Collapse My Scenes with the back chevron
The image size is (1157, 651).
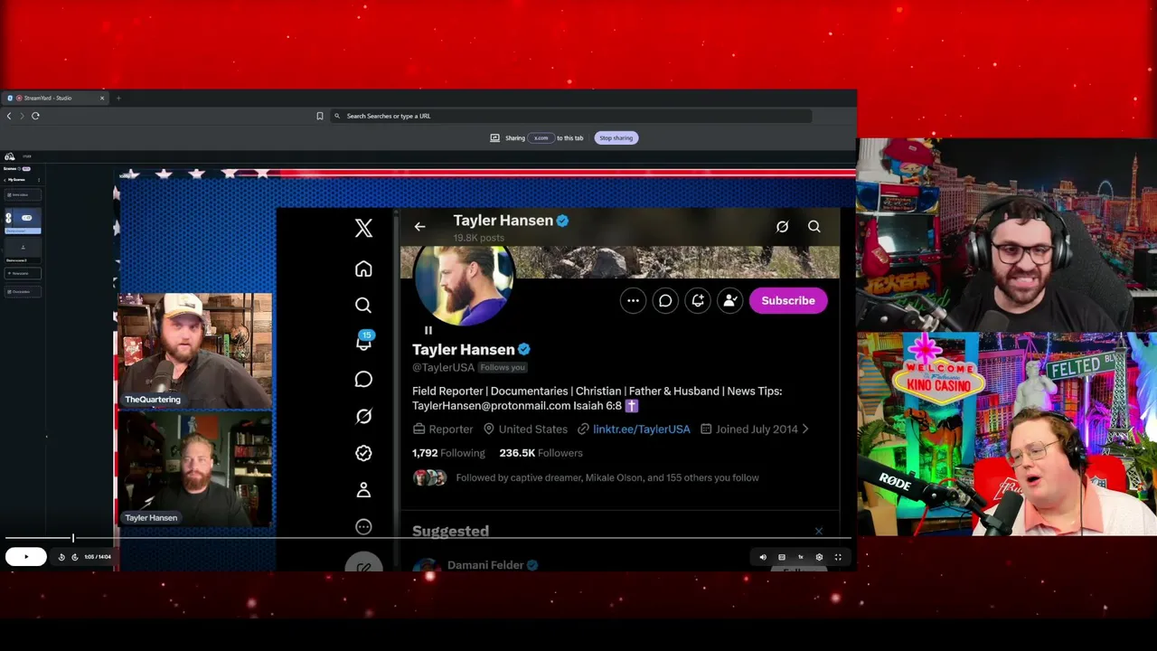[5, 180]
